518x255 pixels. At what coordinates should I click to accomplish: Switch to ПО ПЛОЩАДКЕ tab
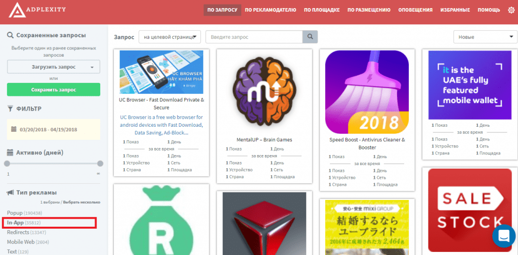[322, 10]
